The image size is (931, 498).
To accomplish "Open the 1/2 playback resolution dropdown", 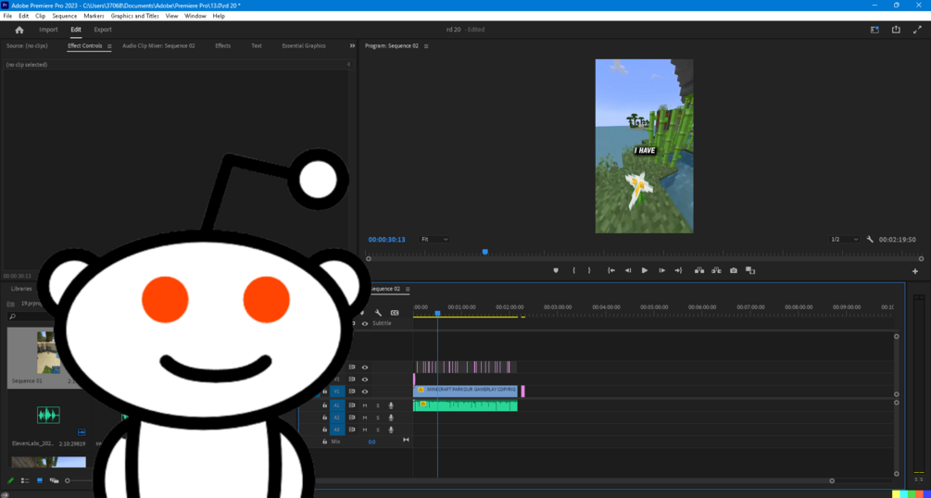I will (844, 239).
